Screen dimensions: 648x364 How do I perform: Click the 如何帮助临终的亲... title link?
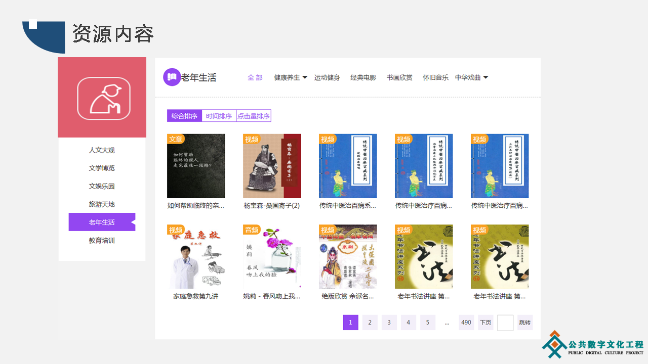(x=196, y=206)
